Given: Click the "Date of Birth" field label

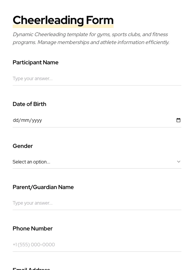Looking at the screenshot, I should pos(30,104).
